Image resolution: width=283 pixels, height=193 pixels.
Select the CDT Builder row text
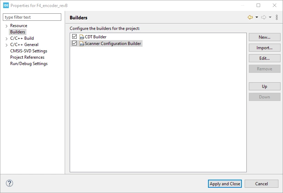[x=96, y=37]
